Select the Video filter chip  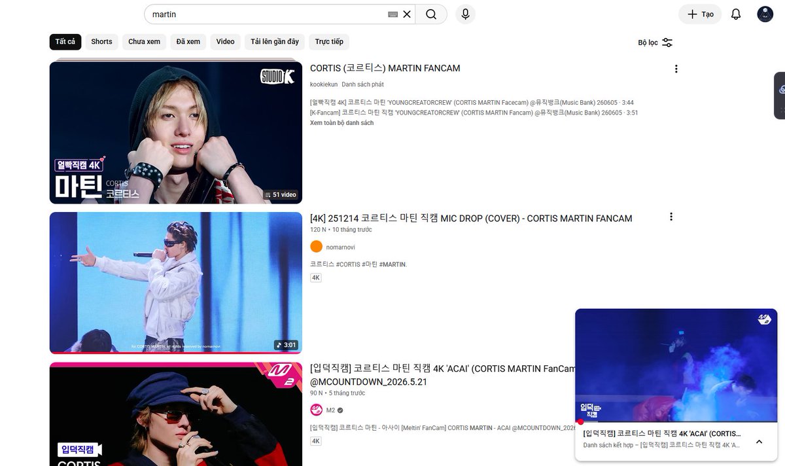[225, 42]
